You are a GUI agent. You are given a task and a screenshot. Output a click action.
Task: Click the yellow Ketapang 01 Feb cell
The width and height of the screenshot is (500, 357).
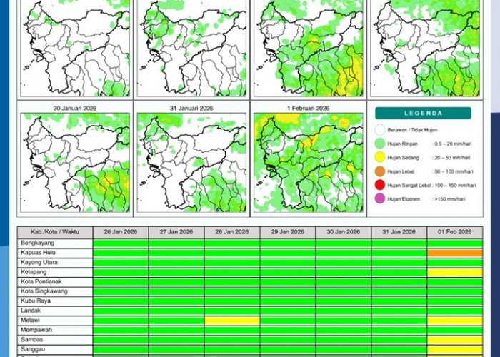coord(454,272)
